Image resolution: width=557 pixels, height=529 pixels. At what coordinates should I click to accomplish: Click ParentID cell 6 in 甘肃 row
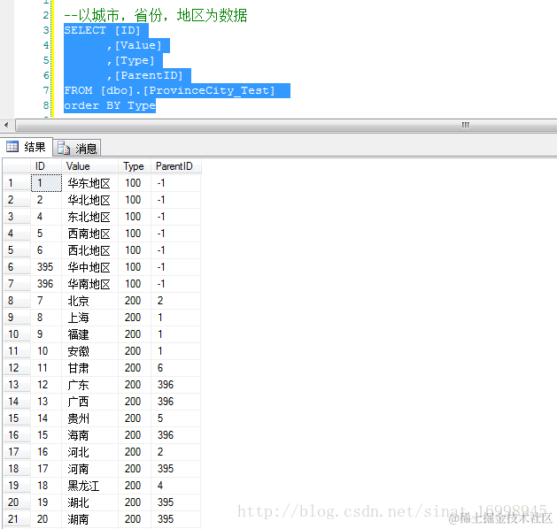(176, 368)
